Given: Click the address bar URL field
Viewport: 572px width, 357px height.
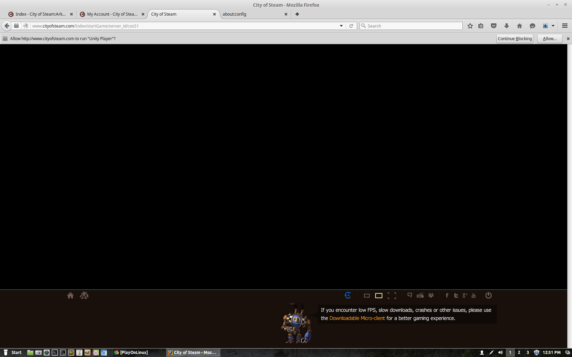Looking at the screenshot, I should pyautogui.click(x=184, y=26).
